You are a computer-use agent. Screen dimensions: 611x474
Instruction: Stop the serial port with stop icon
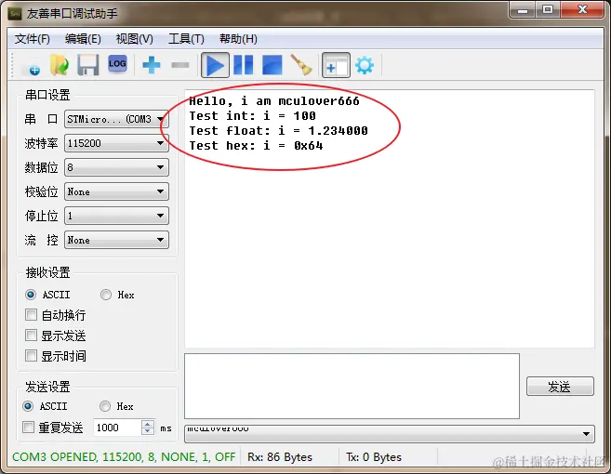click(x=272, y=65)
